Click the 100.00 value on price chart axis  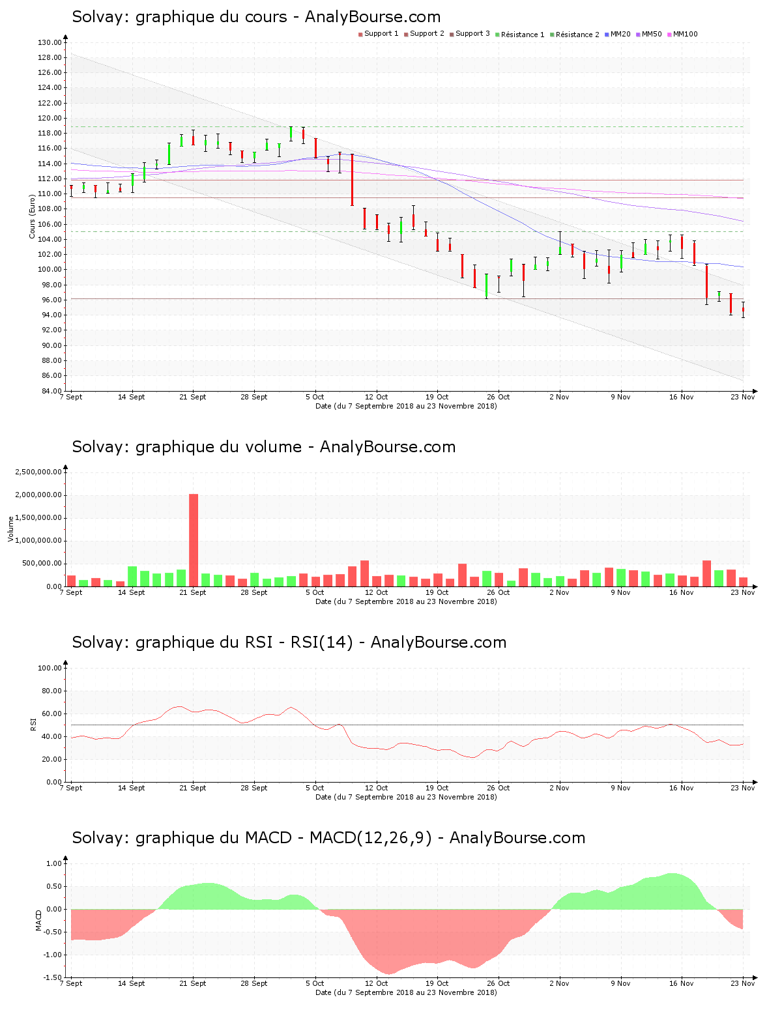pyautogui.click(x=50, y=270)
